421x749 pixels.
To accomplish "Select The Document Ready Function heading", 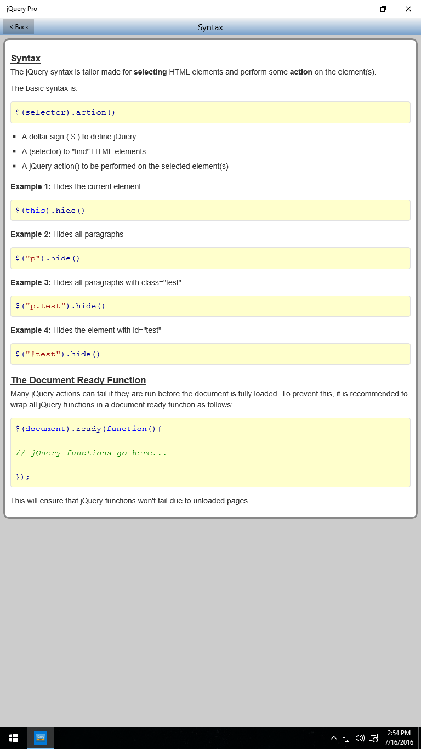I will pyautogui.click(x=78, y=380).
